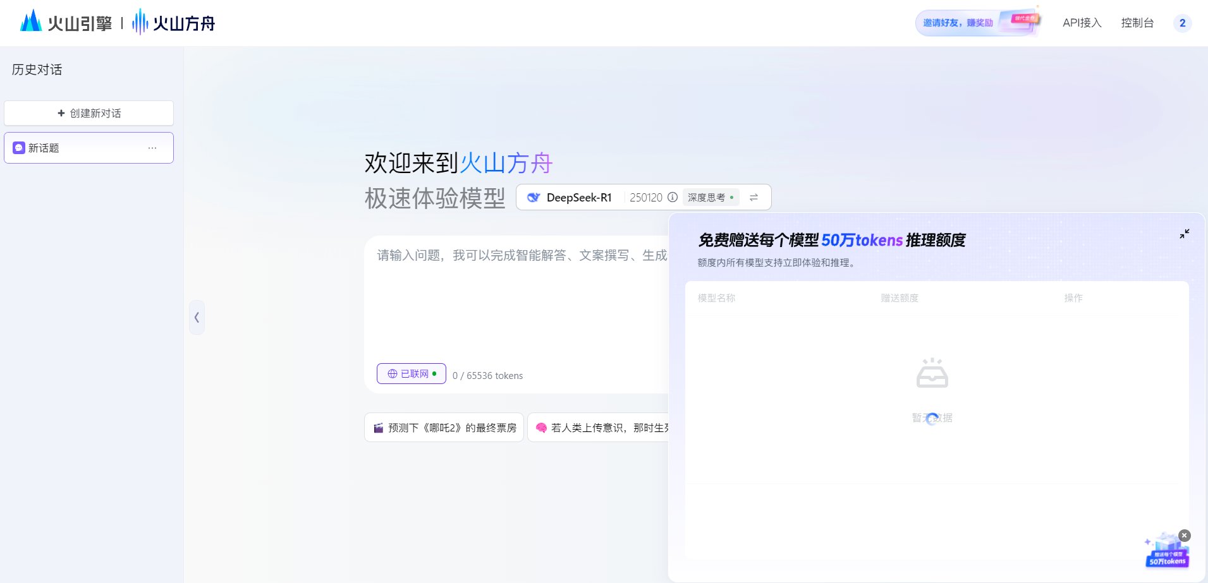This screenshot has height=583, width=1208.
Task: Toggle the 已联网 web search button
Action: coord(412,374)
